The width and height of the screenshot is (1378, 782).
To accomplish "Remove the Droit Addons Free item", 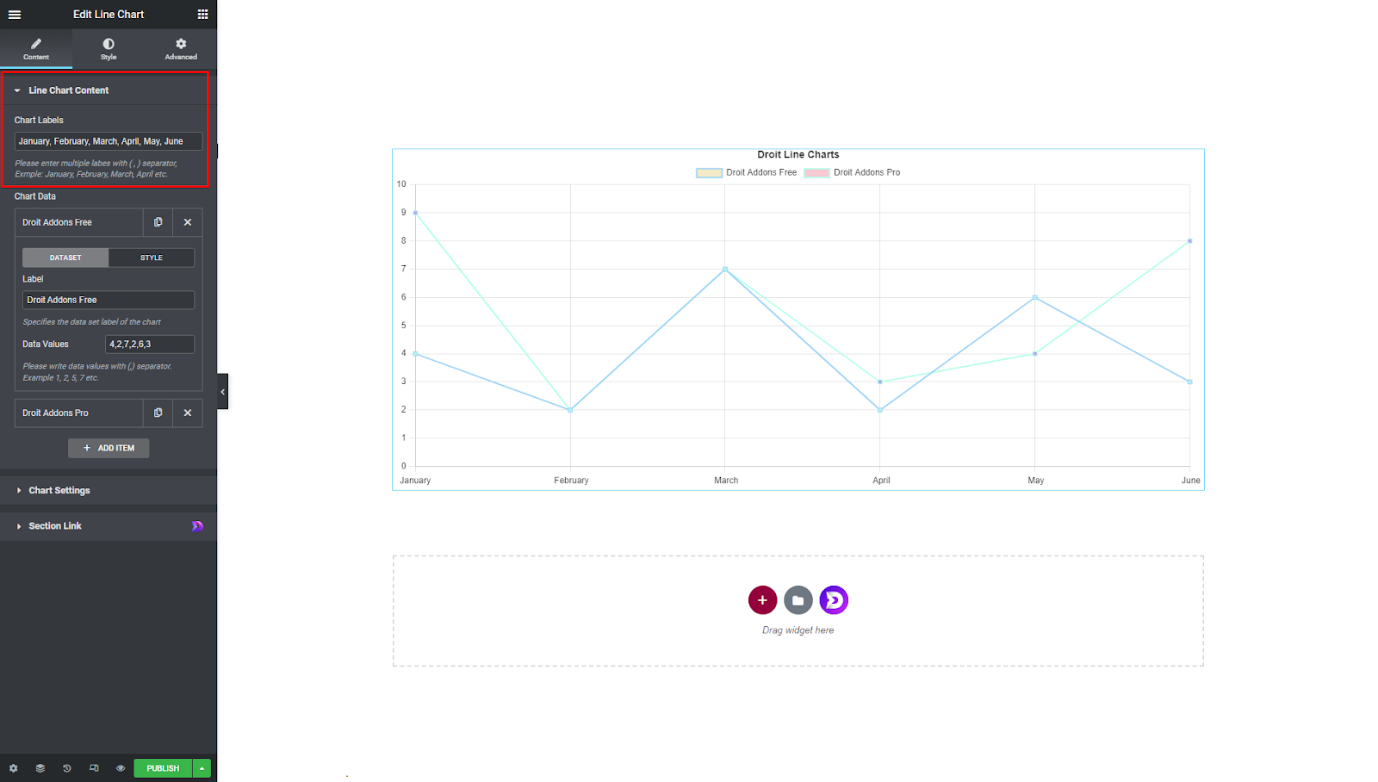I will click(188, 222).
